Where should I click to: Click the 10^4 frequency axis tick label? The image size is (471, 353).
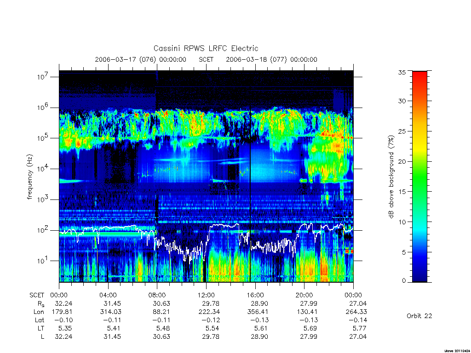pos(43,168)
